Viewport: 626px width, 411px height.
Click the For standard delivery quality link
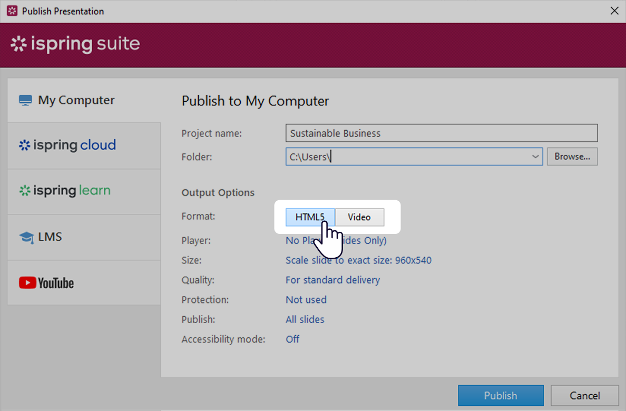coord(332,280)
